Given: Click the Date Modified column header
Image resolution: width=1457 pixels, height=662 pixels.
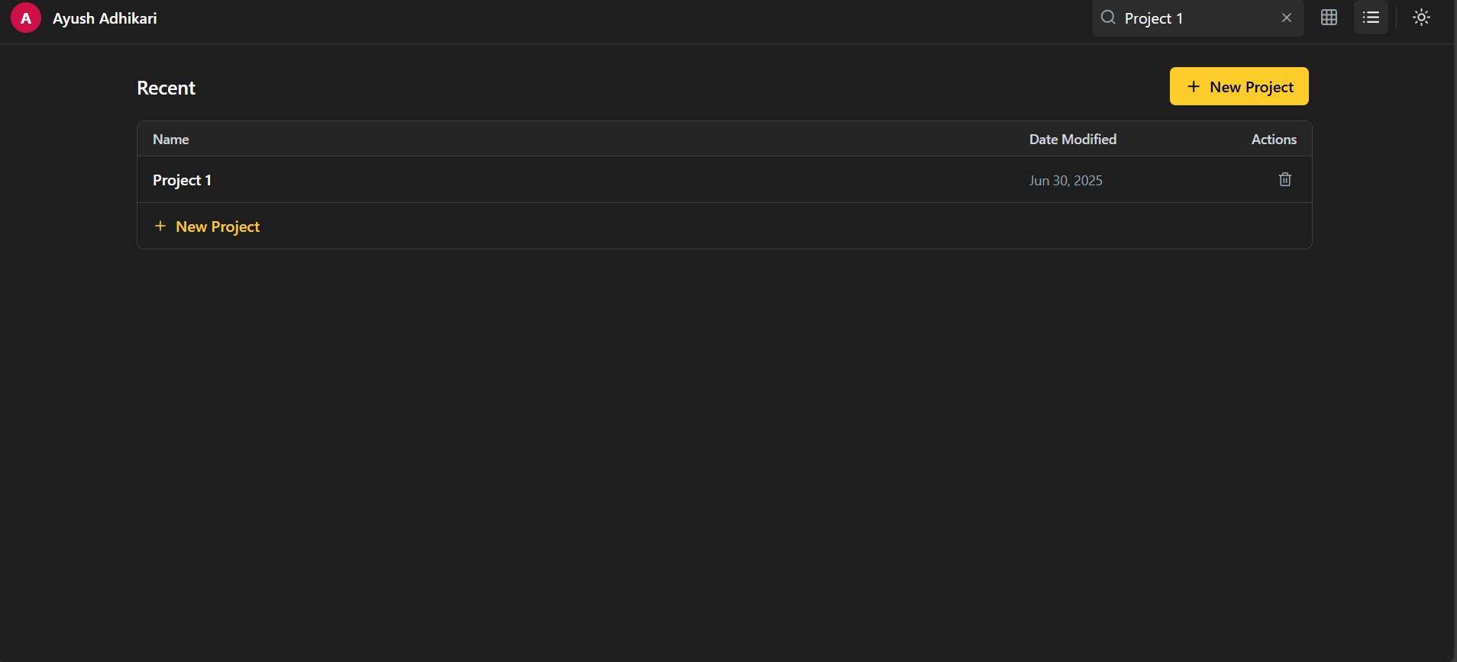Looking at the screenshot, I should click(1072, 139).
